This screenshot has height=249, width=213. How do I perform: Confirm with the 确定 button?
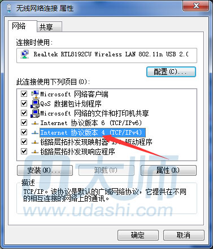coord(138,235)
